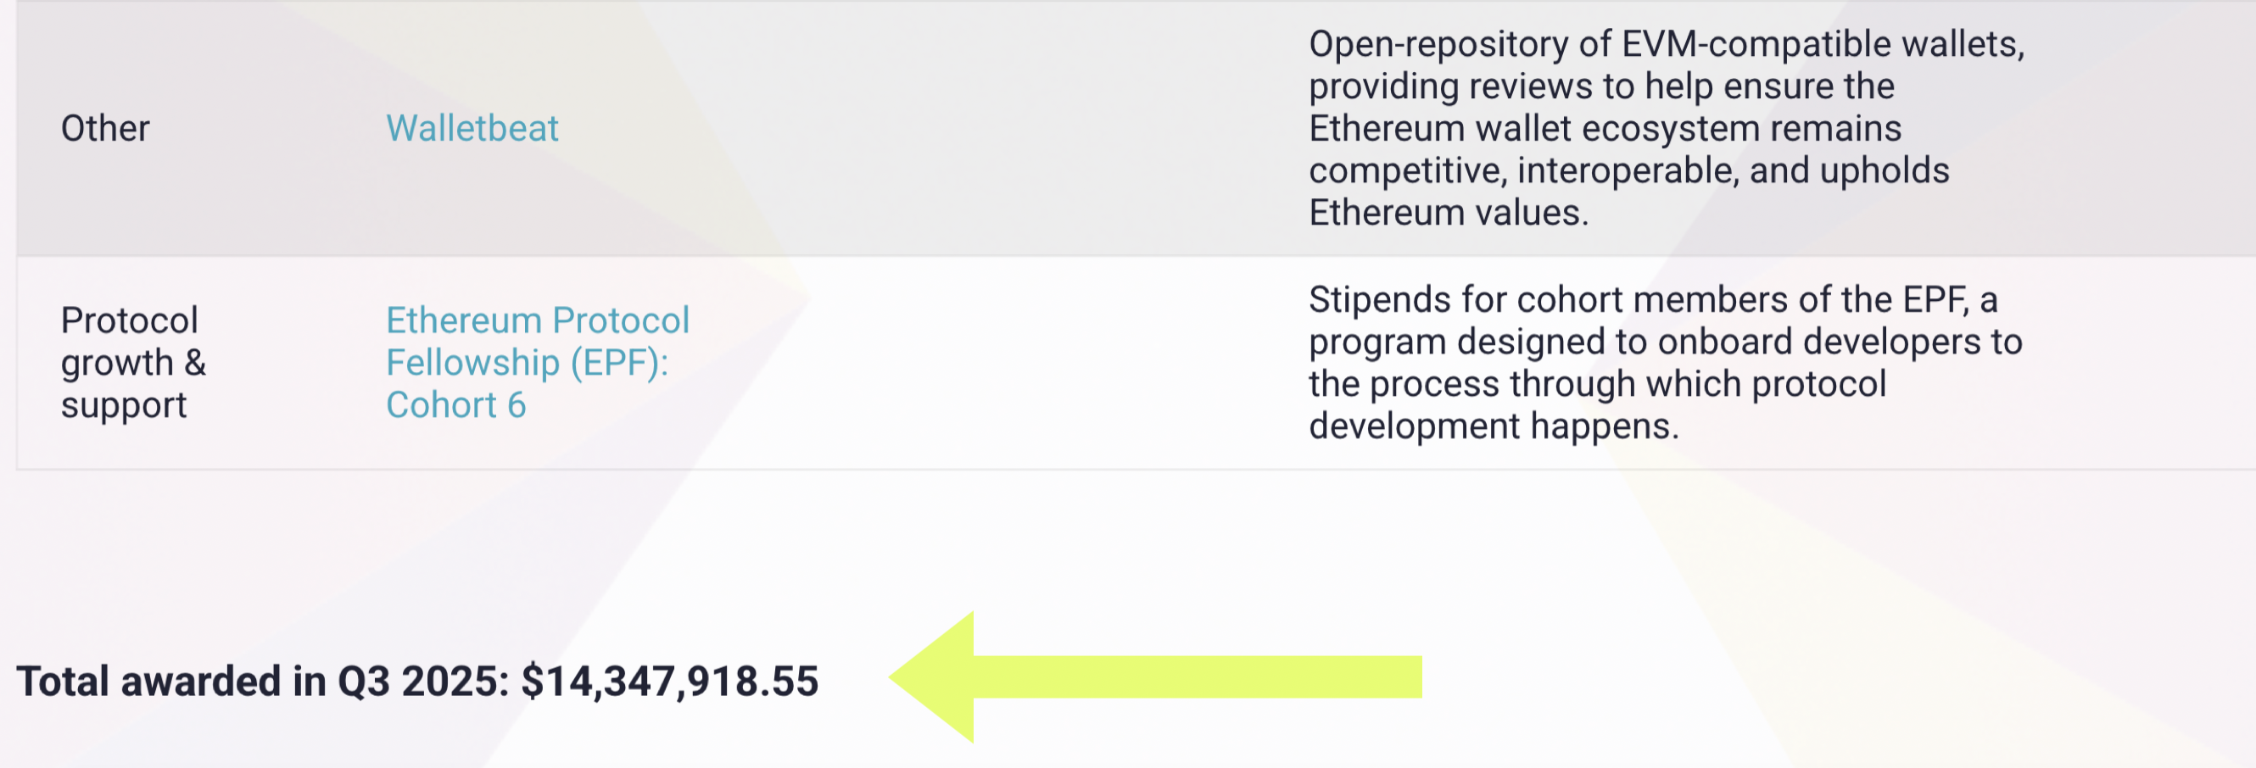The width and height of the screenshot is (2256, 768).
Task: Click the "Ethereum values." closing line
Action: coord(1448,213)
